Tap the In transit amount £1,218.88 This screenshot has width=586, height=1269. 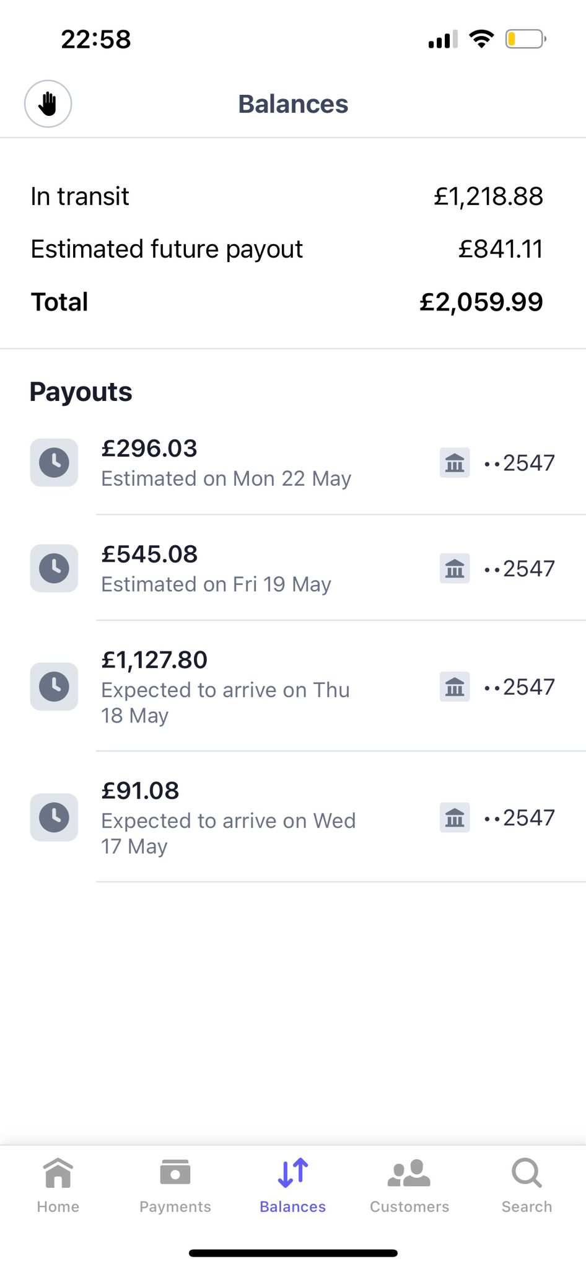[x=488, y=196]
